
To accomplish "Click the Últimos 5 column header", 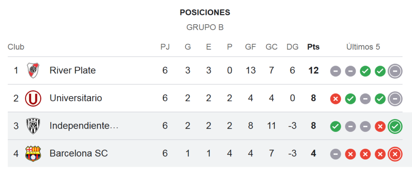I will click(x=363, y=47).
